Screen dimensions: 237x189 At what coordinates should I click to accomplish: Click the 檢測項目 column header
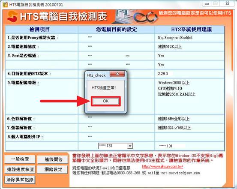39,29
